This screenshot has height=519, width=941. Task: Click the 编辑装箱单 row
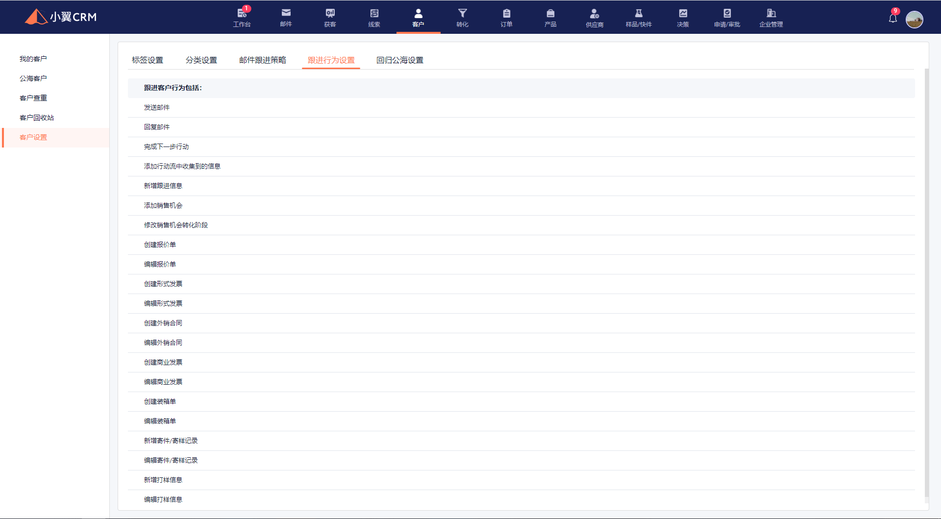click(521, 421)
